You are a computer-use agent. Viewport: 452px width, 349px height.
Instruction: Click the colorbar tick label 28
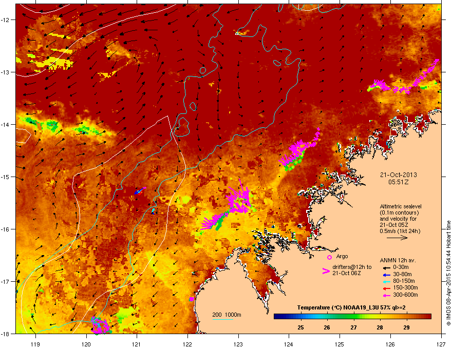click(380, 327)
